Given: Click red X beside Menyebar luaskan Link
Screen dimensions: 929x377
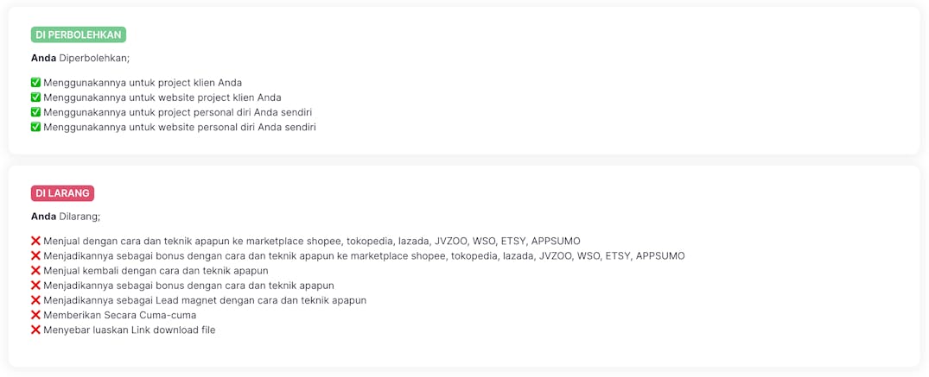Looking at the screenshot, I should coord(36,330).
